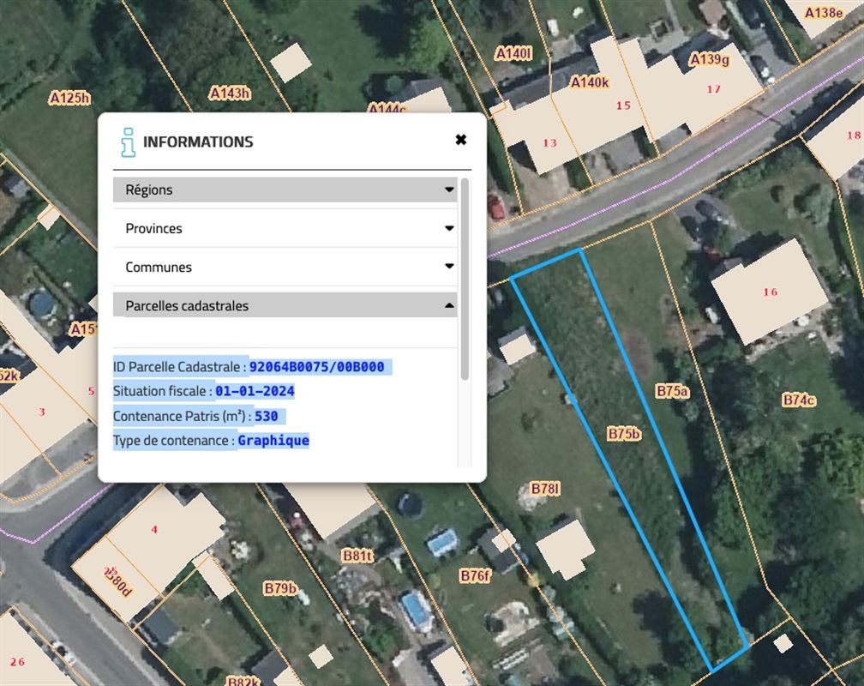Close the Informations panel

coord(460,140)
